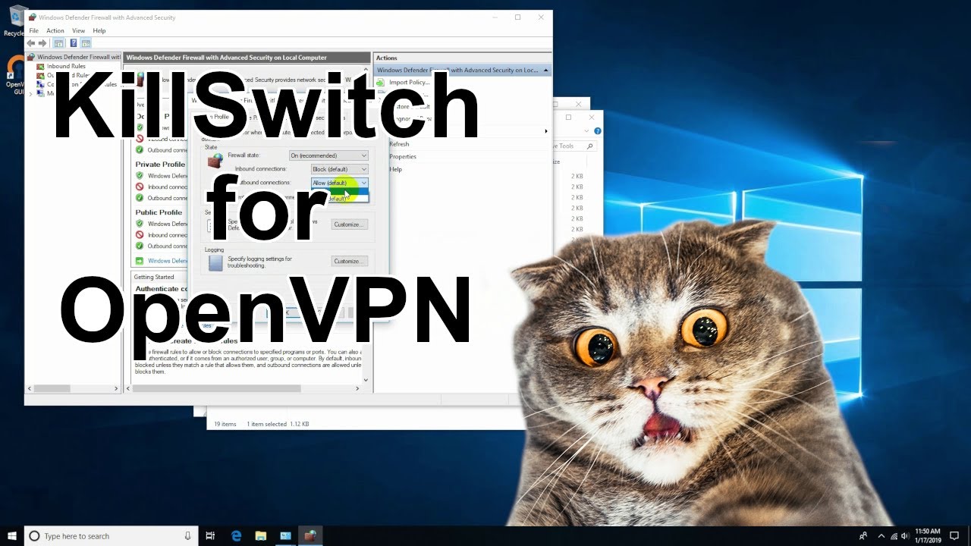Click the microphone icon in search box
The image size is (971, 546).
click(x=187, y=536)
